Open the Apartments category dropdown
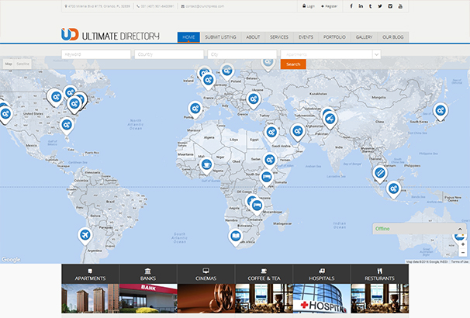The width and height of the screenshot is (470, 318). pyautogui.click(x=330, y=54)
